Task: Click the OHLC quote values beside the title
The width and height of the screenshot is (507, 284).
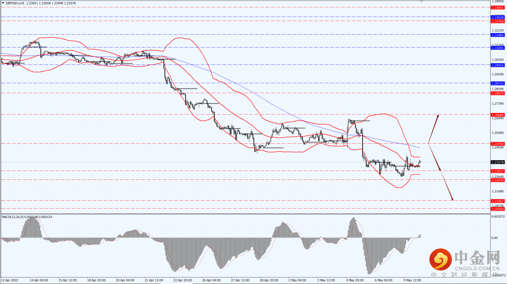Action: tap(51, 3)
